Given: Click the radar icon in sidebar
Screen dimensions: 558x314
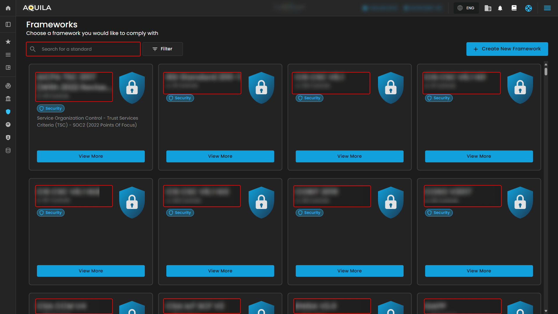Looking at the screenshot, I should (8, 86).
